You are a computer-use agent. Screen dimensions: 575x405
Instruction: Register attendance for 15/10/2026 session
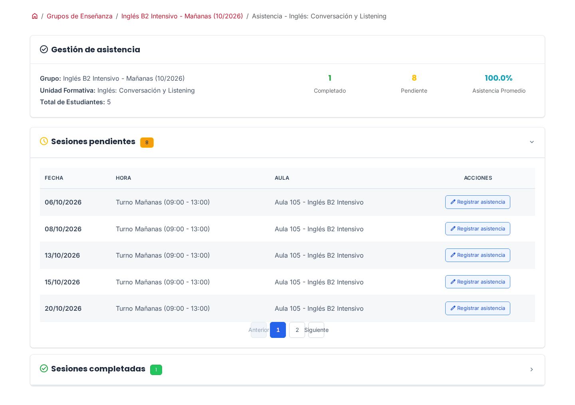(x=478, y=282)
